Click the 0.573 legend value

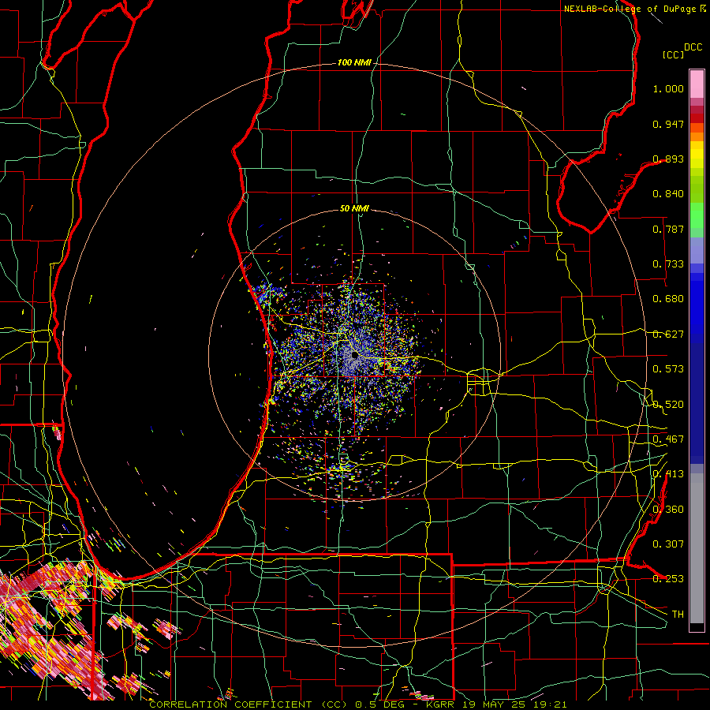click(668, 369)
